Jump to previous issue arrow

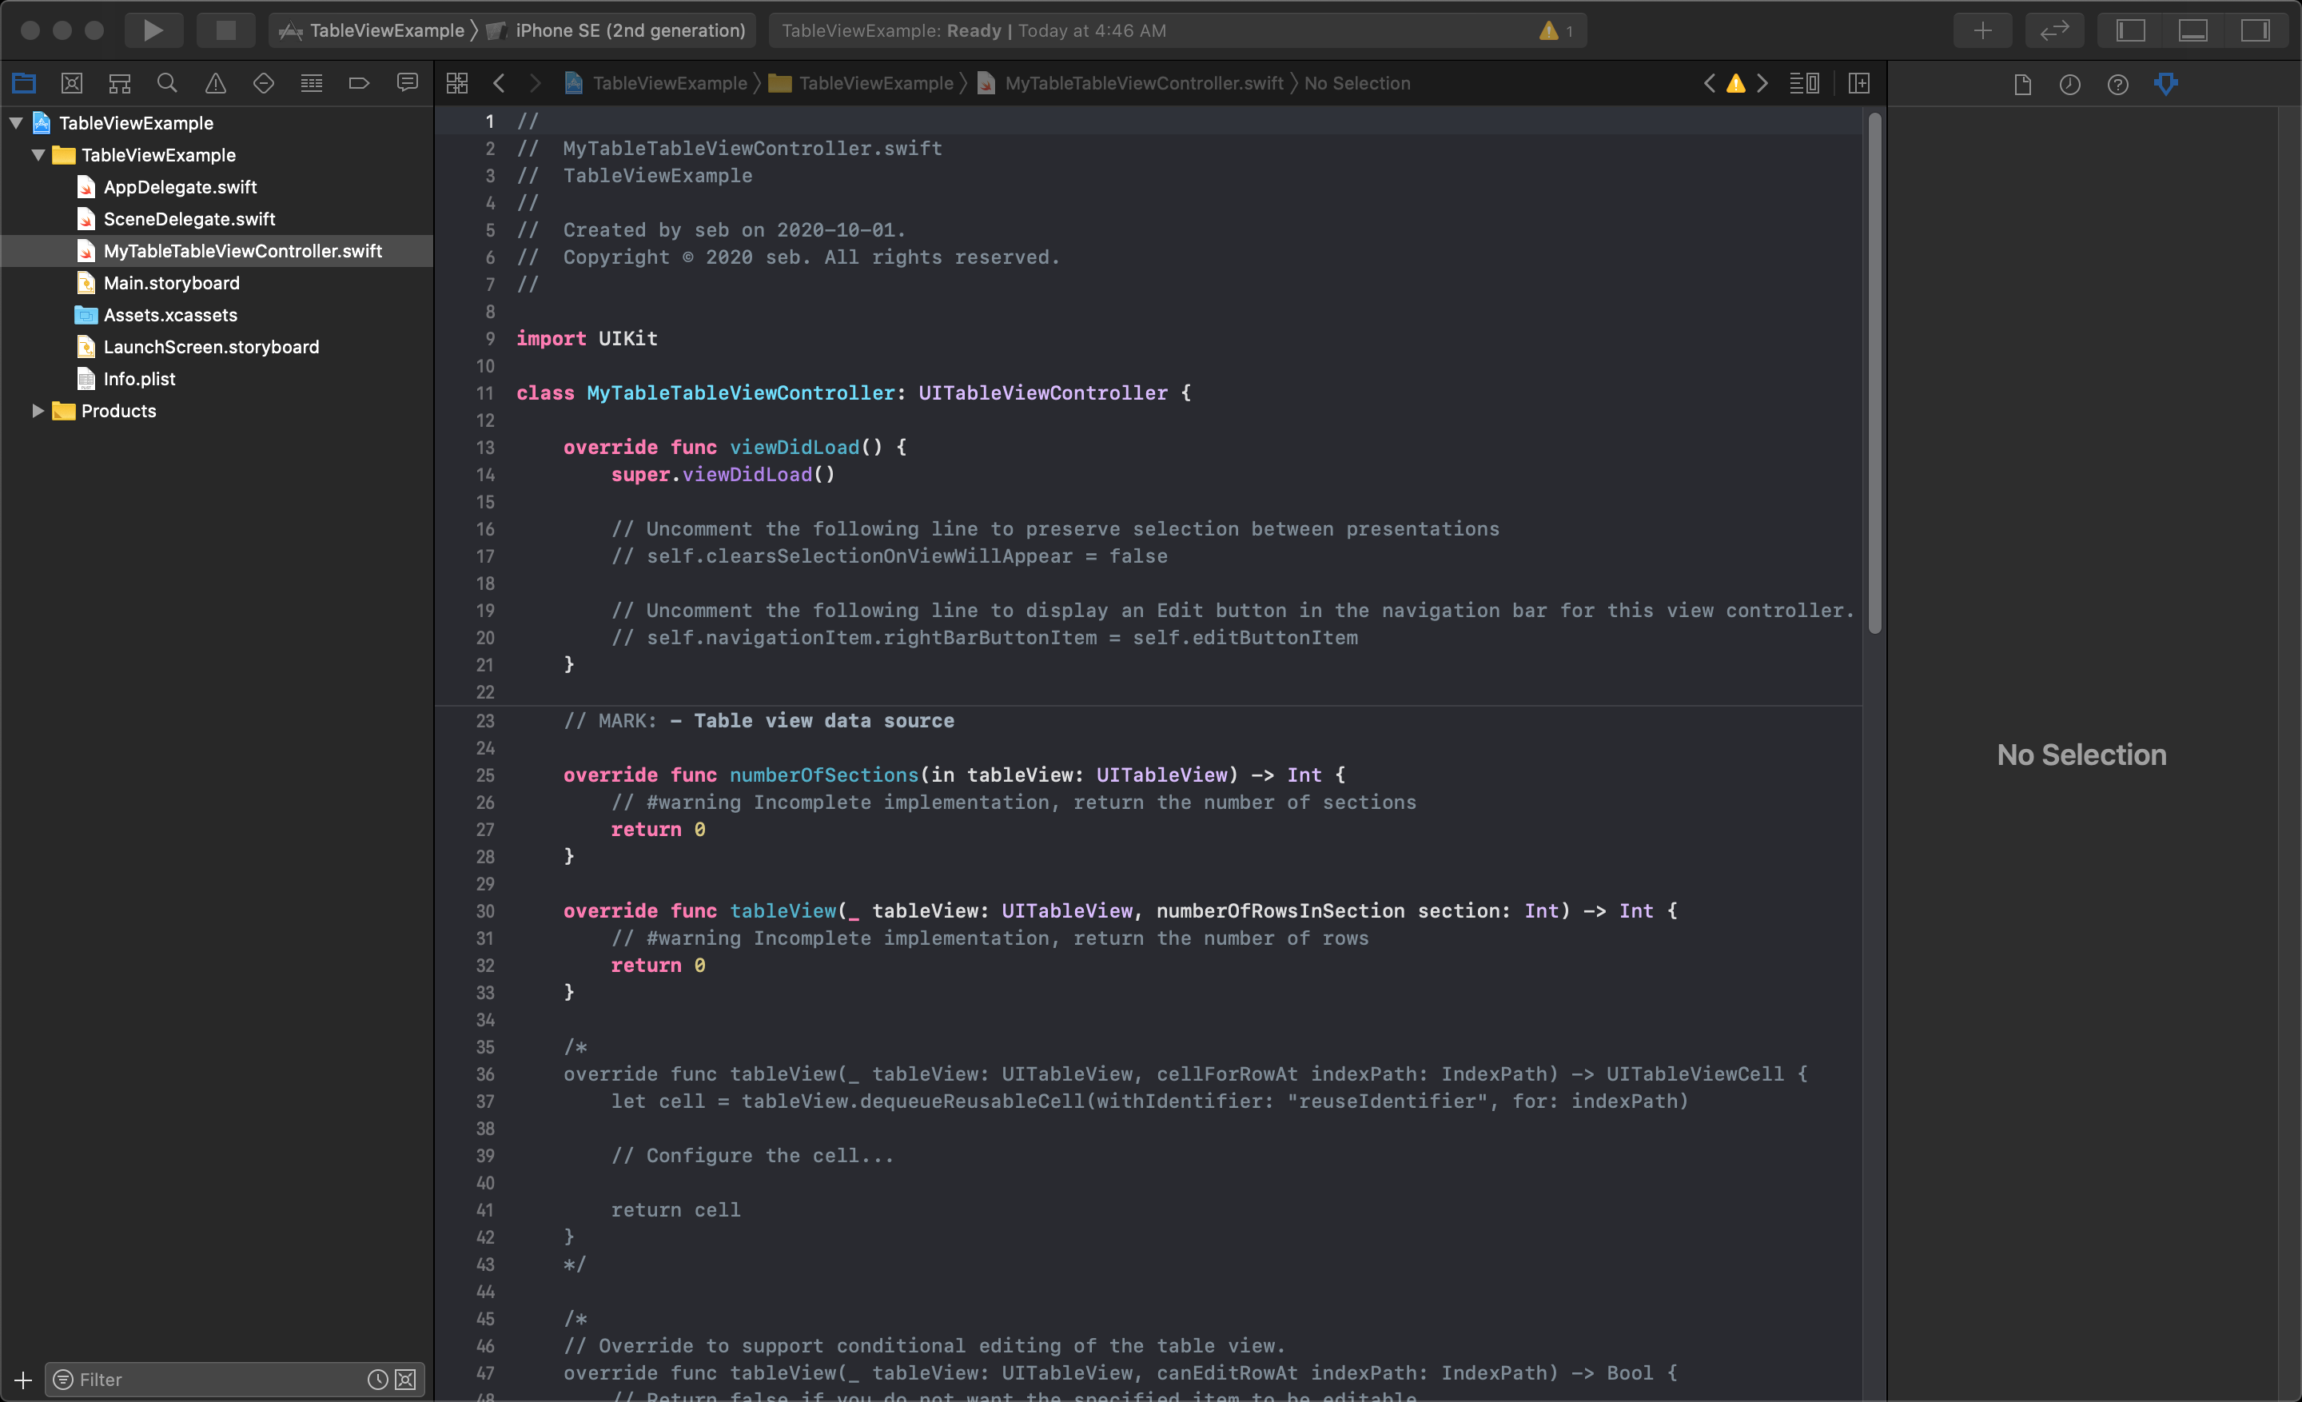point(1709,83)
